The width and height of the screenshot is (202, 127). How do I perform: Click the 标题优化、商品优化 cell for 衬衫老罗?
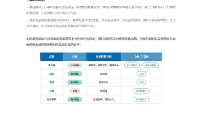[x=103, y=99]
